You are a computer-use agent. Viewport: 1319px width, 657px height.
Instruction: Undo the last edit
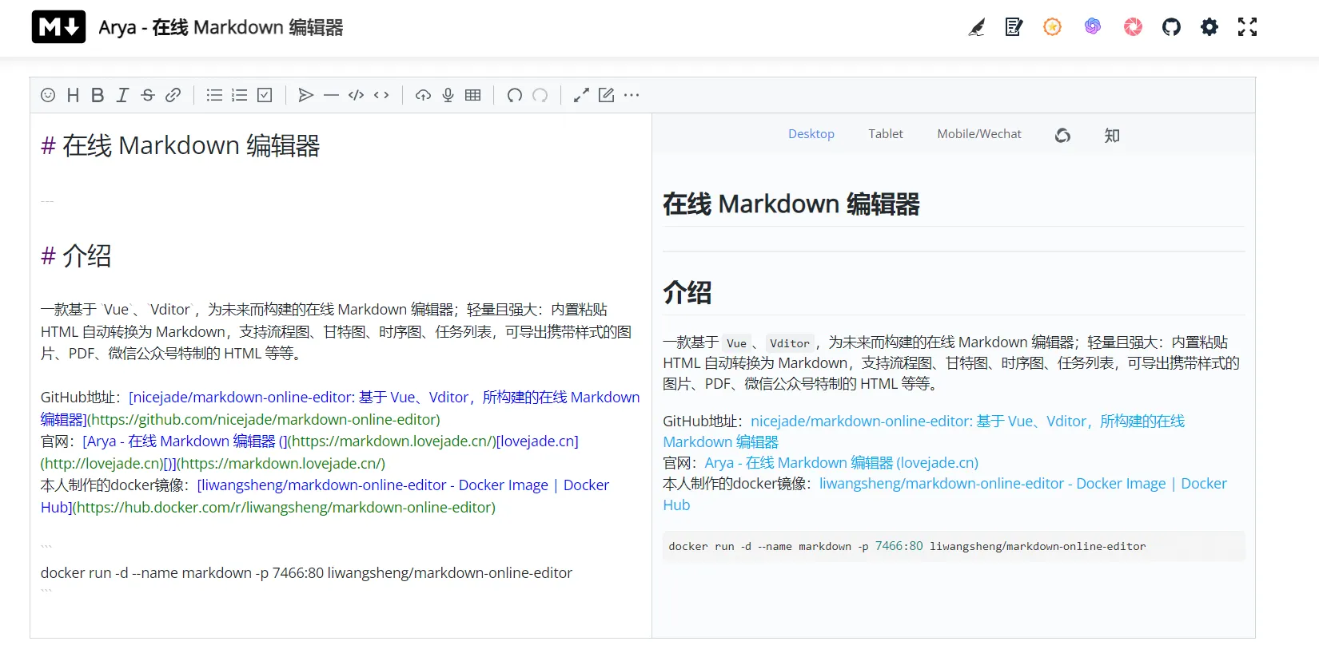(x=515, y=95)
